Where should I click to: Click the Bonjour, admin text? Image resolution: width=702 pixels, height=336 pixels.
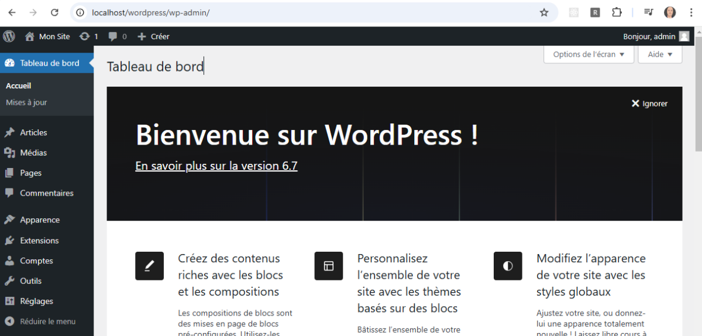coord(649,36)
